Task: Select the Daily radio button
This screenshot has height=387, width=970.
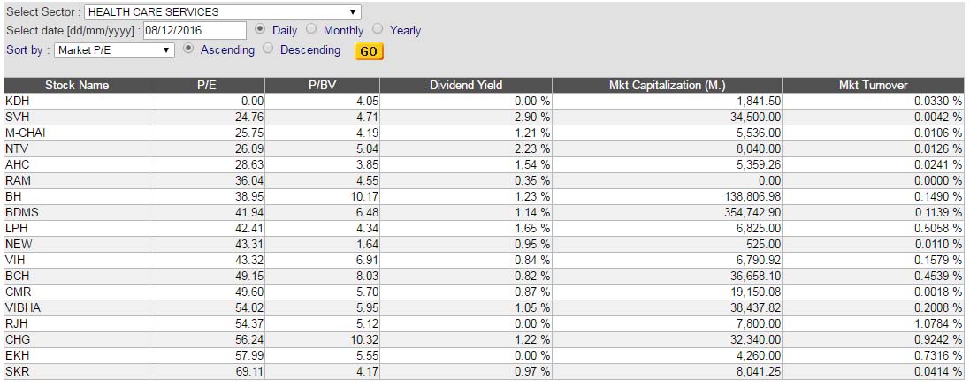Action: click(260, 29)
